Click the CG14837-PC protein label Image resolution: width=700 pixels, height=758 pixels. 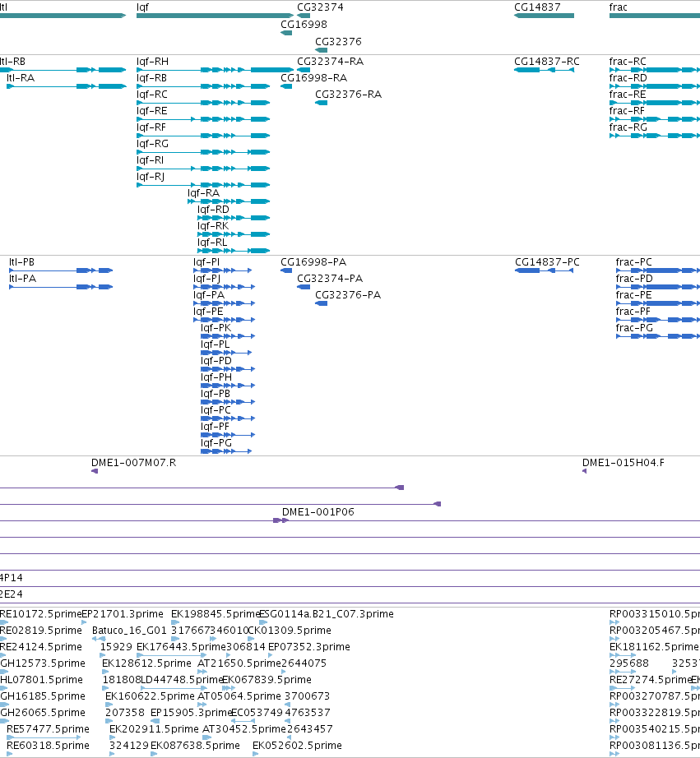click(547, 262)
